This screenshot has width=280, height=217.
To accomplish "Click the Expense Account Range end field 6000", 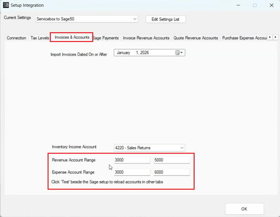I will pos(172,172).
